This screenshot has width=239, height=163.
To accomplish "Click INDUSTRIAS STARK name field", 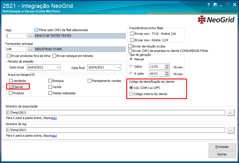I will pyautogui.click(x=80, y=49).
